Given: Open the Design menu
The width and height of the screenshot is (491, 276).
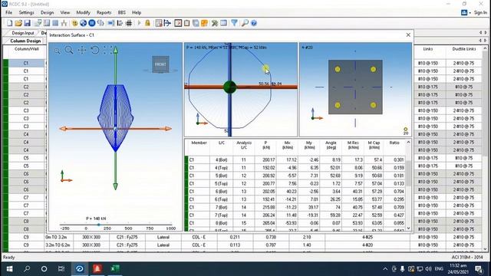Looking at the screenshot, I should tap(47, 12).
